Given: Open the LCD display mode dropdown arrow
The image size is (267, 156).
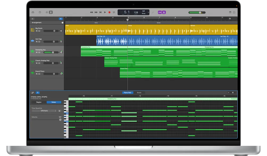Looking at the screenshot, I should point(148,12).
